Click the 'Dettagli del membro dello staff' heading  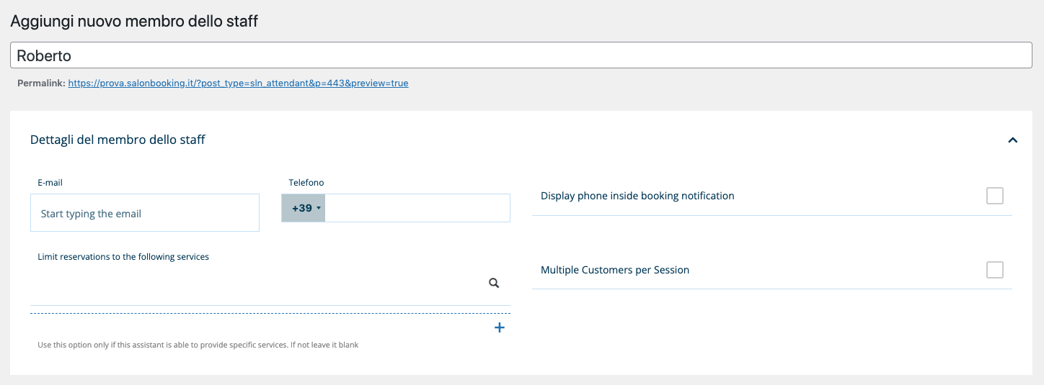(x=118, y=140)
